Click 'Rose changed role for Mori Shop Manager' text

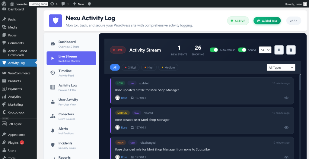point(163,149)
